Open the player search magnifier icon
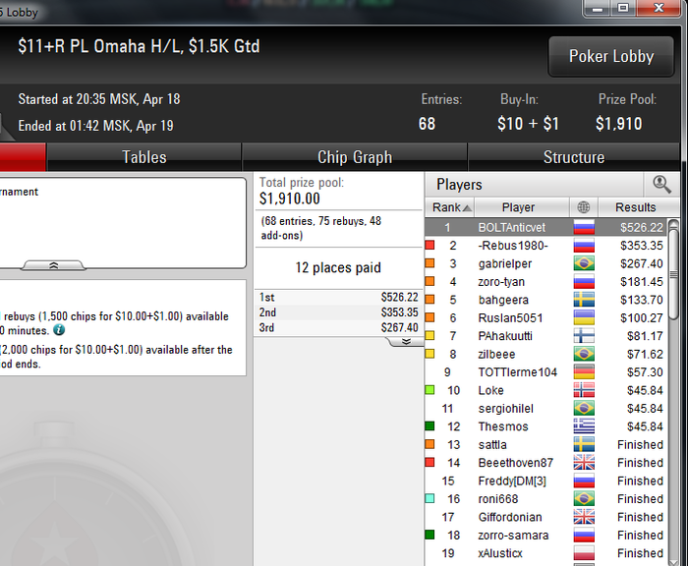This screenshot has width=688, height=566. tap(661, 185)
